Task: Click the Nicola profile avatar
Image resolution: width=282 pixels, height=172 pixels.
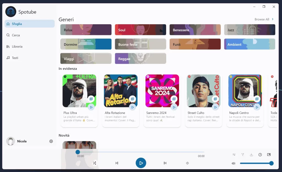Action: click(10, 141)
